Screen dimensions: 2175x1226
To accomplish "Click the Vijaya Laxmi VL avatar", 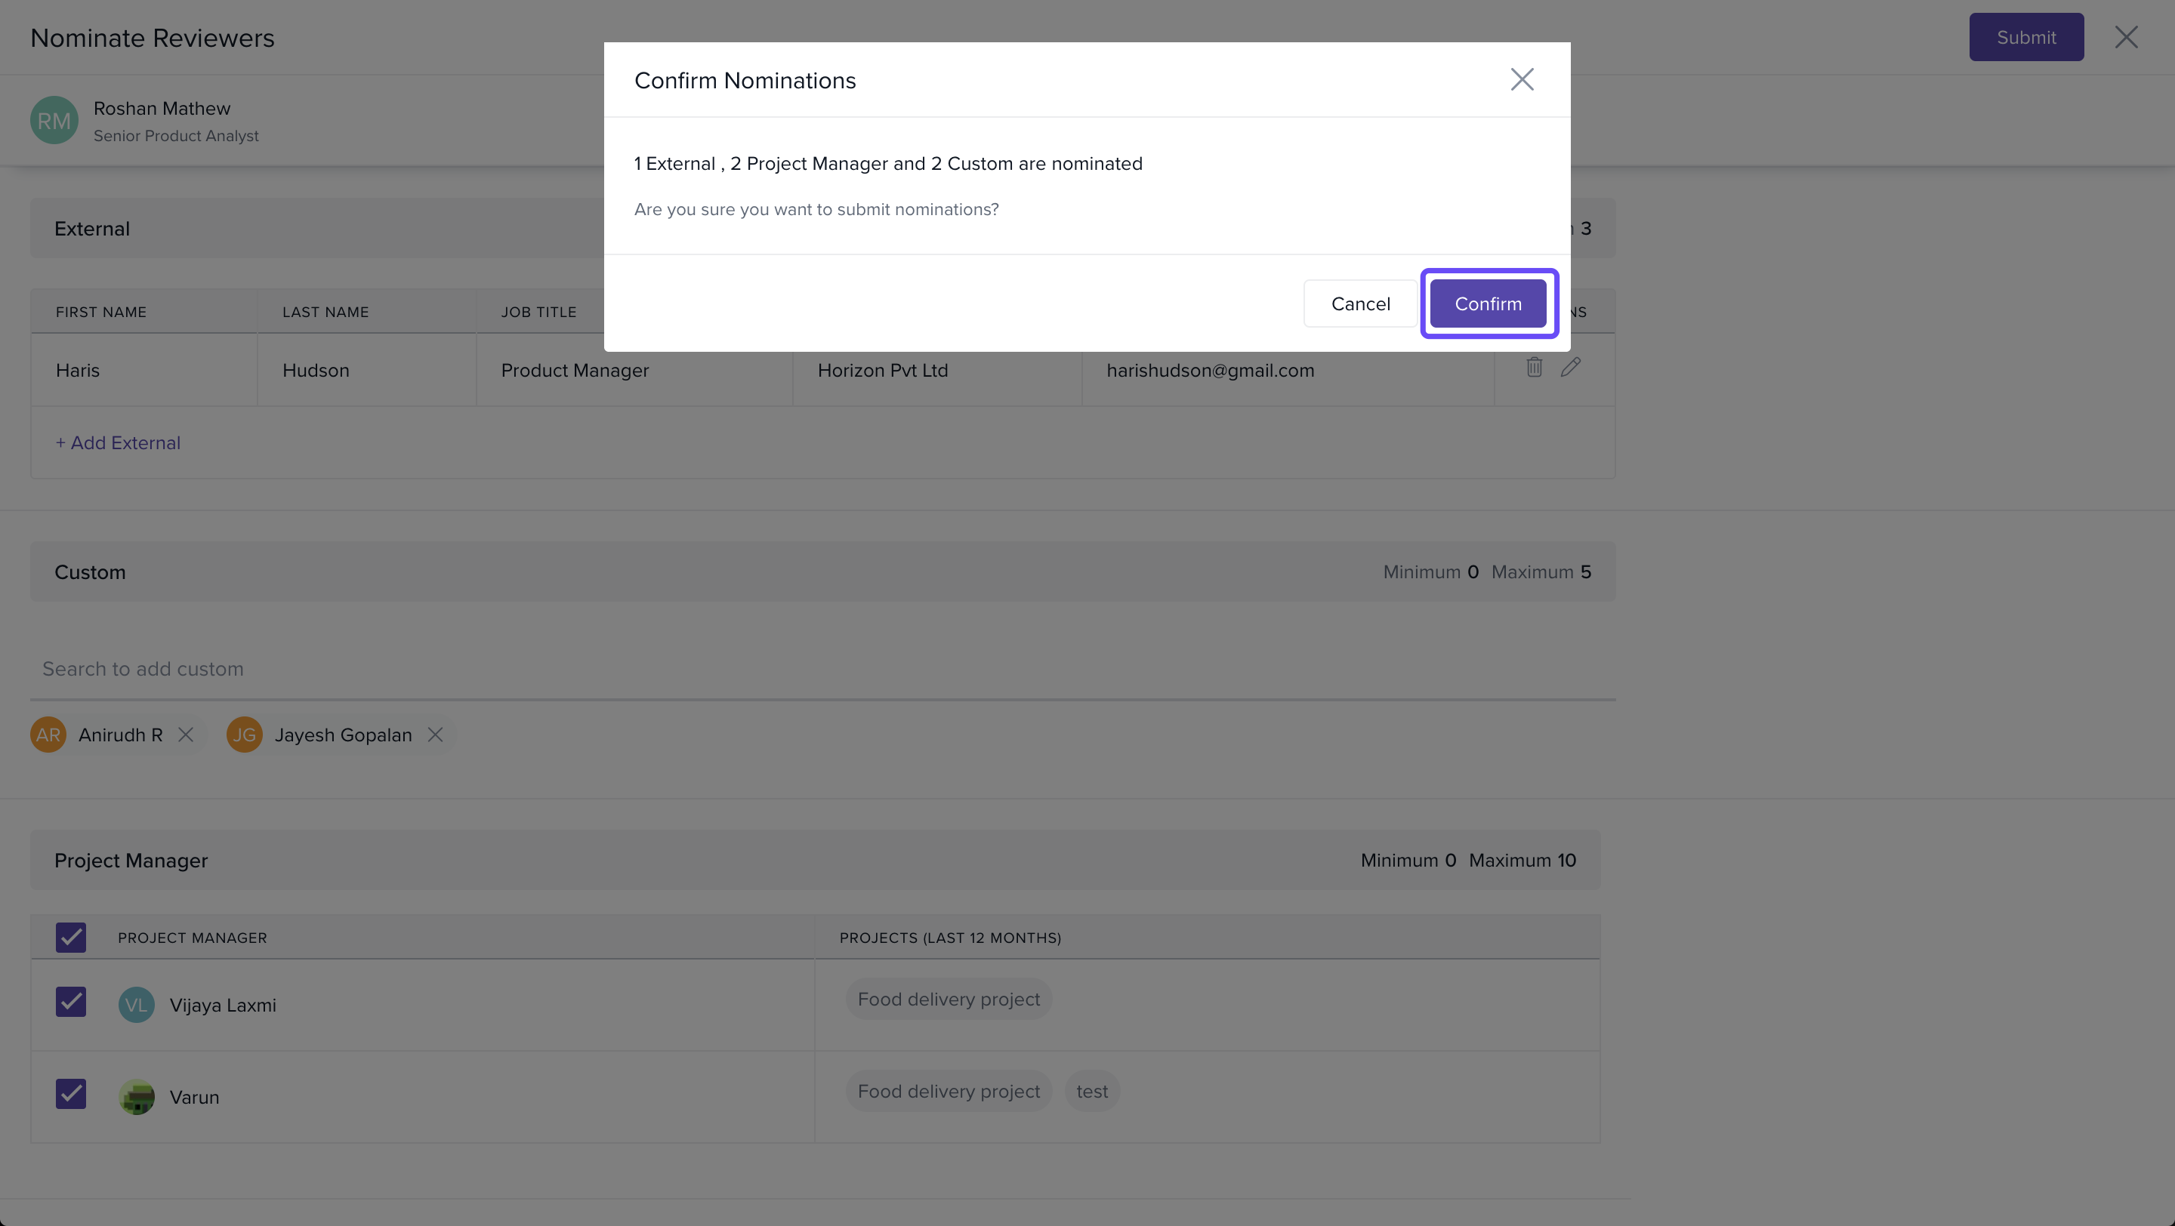I will (x=136, y=1005).
